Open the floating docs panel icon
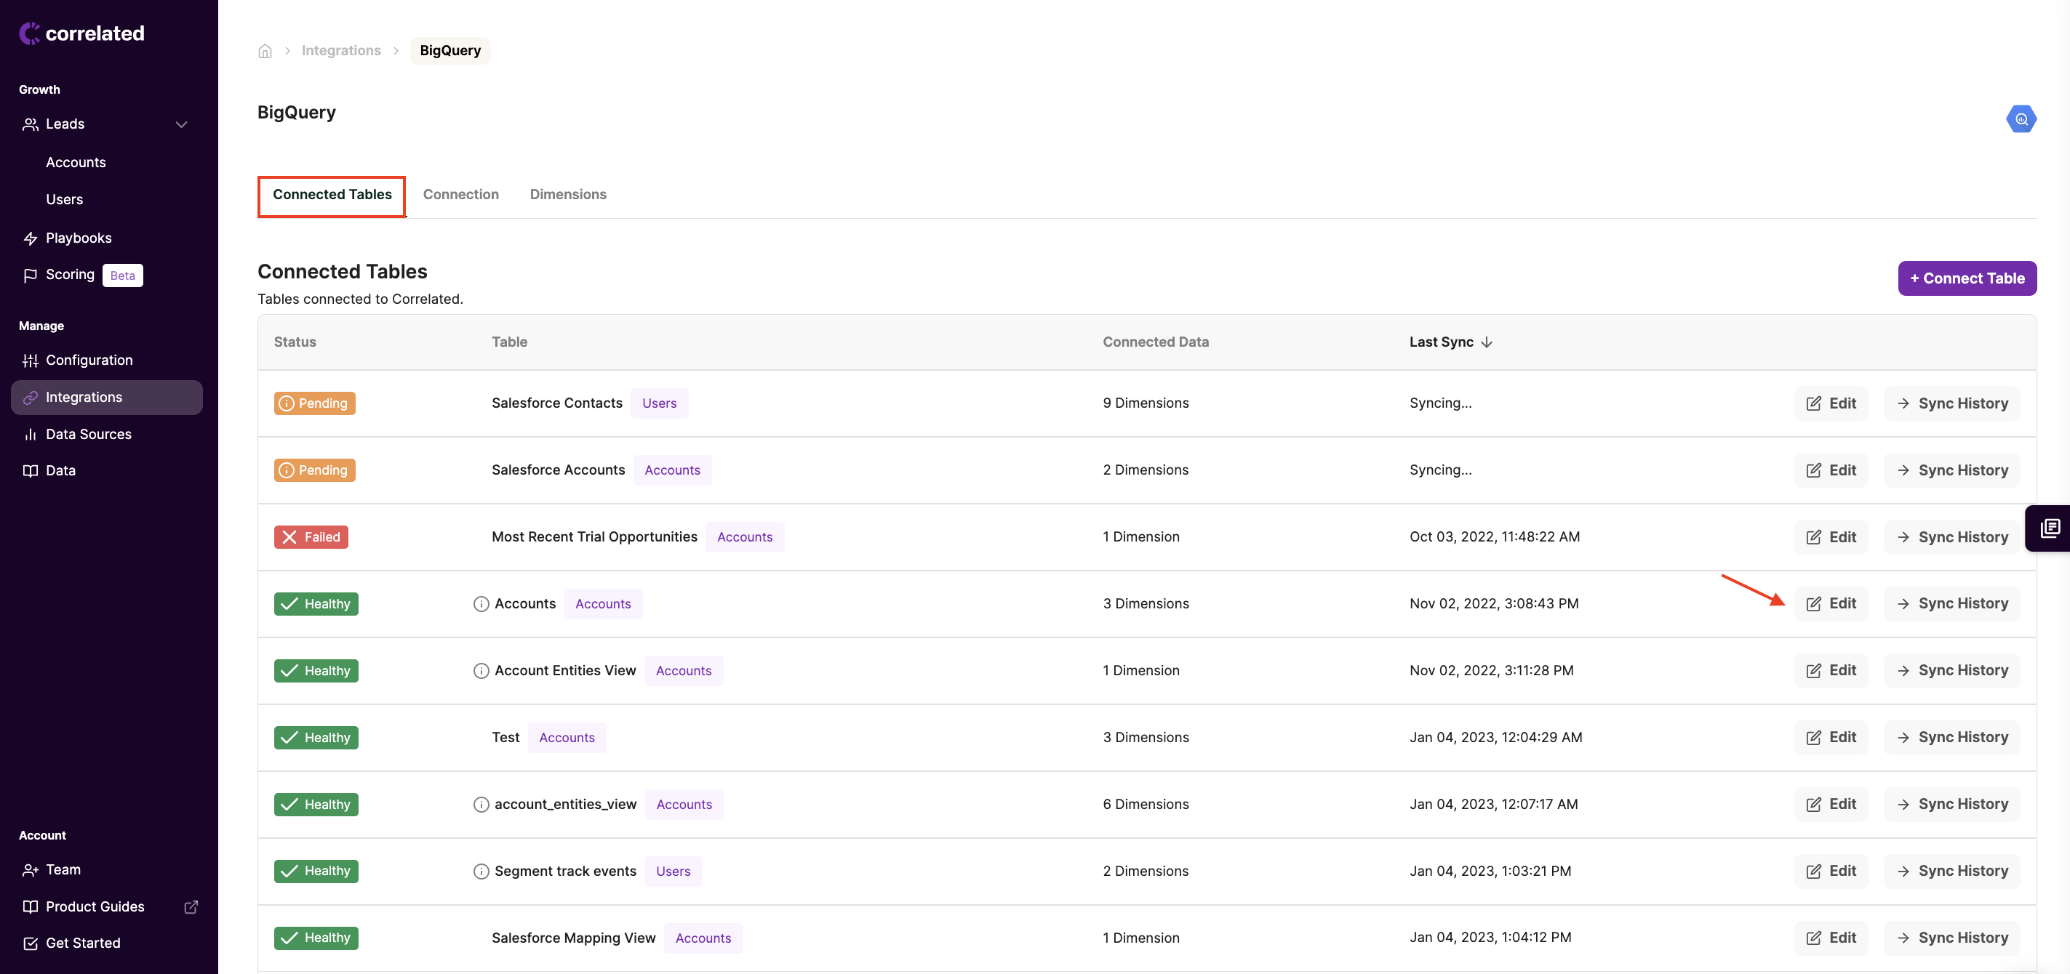Viewport: 2070px width, 974px height. click(x=2050, y=528)
